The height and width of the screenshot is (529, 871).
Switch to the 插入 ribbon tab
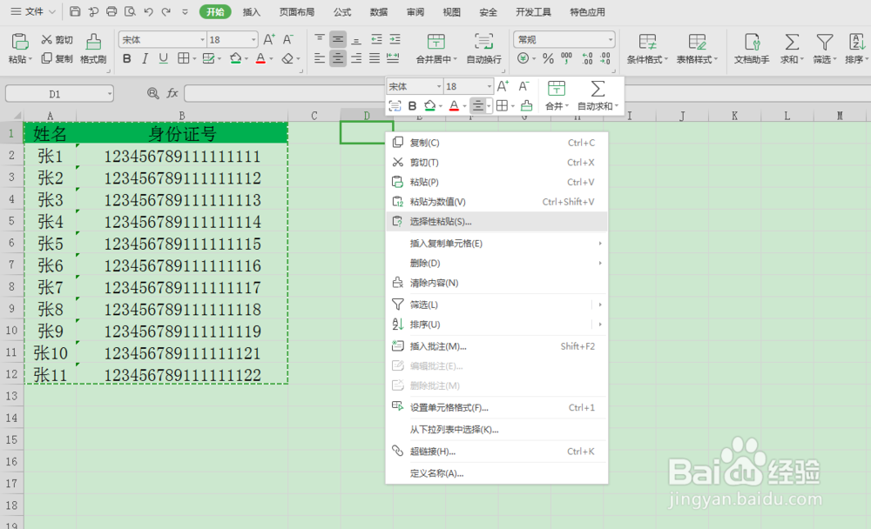(252, 12)
